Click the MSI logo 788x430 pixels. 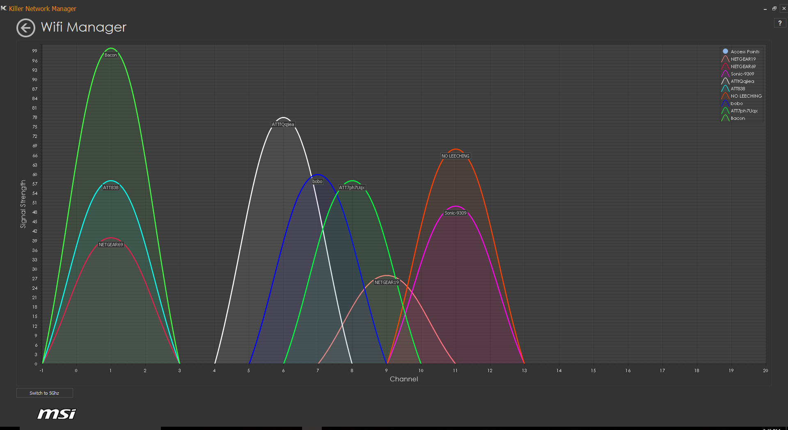(57, 414)
